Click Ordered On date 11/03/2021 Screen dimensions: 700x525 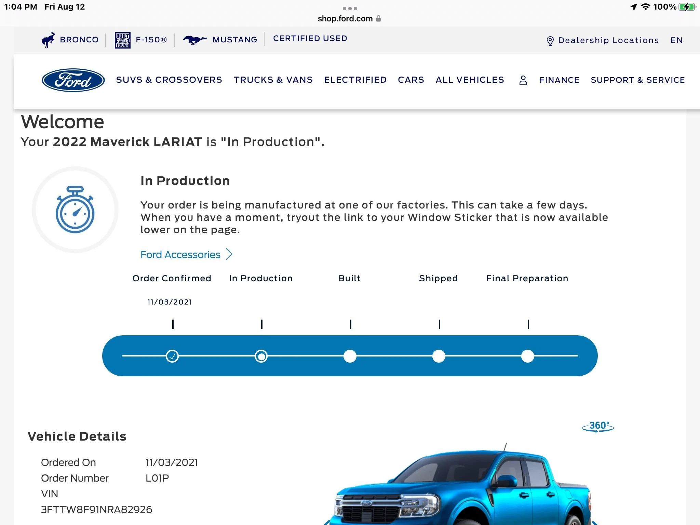pyautogui.click(x=172, y=462)
